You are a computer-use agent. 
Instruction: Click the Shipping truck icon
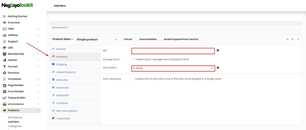click(53, 64)
